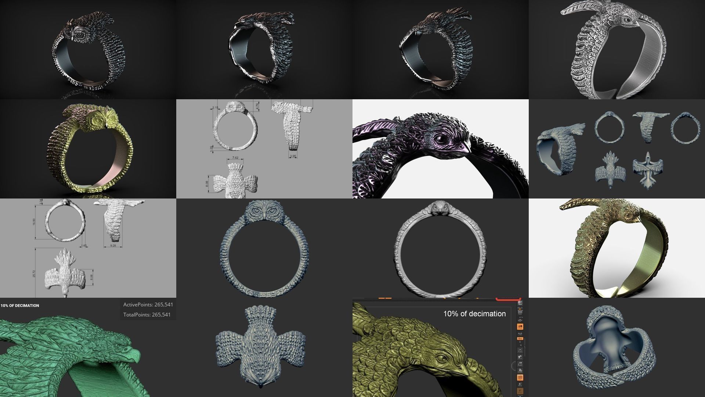Open the gold owl ring render image
The width and height of the screenshot is (705, 397).
click(88, 149)
